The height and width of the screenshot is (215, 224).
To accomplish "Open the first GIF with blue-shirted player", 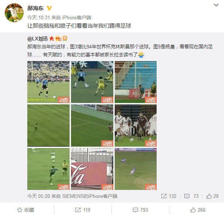I will (x=48, y=82).
